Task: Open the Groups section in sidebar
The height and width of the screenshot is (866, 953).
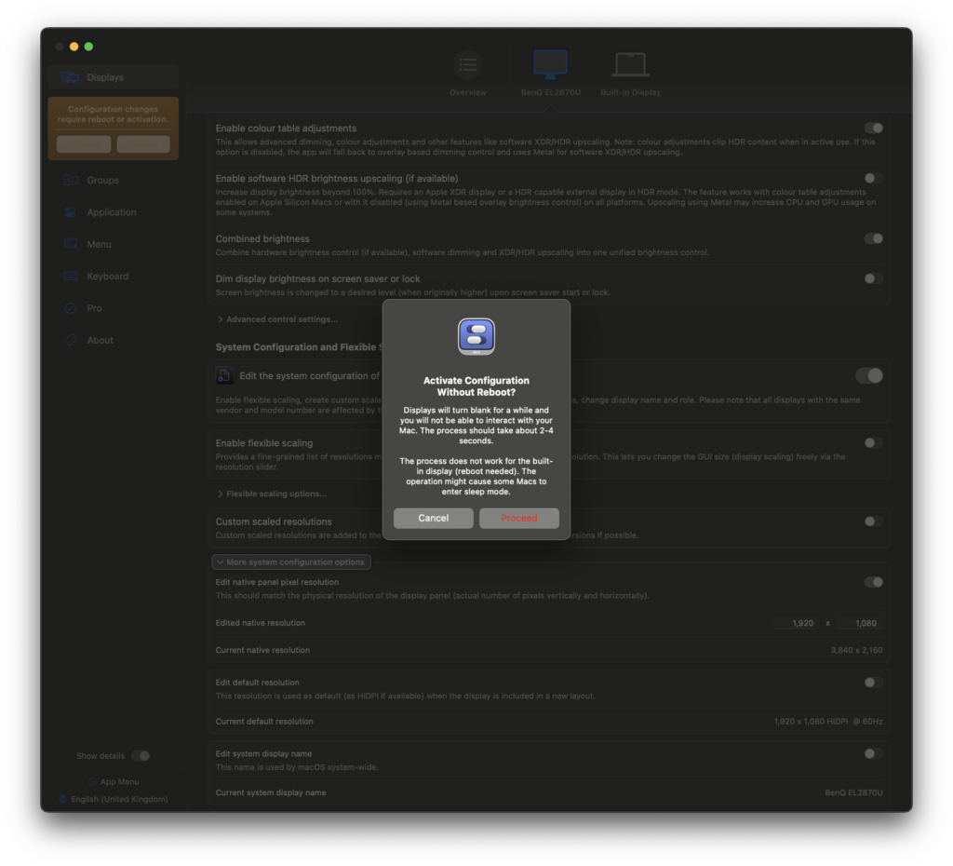Action: coord(102,181)
